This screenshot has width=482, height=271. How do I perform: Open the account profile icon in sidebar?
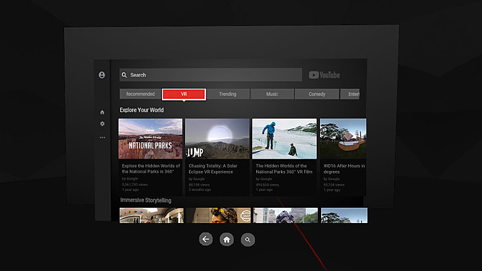(102, 75)
